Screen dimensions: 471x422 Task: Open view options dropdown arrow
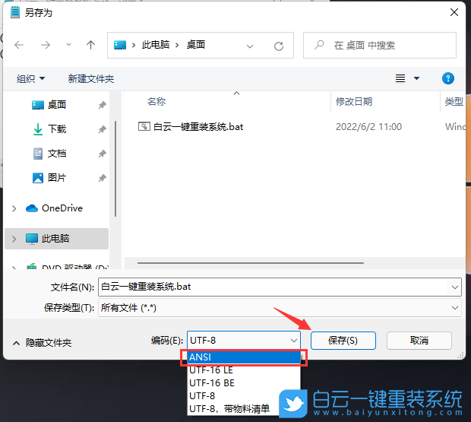click(x=416, y=78)
